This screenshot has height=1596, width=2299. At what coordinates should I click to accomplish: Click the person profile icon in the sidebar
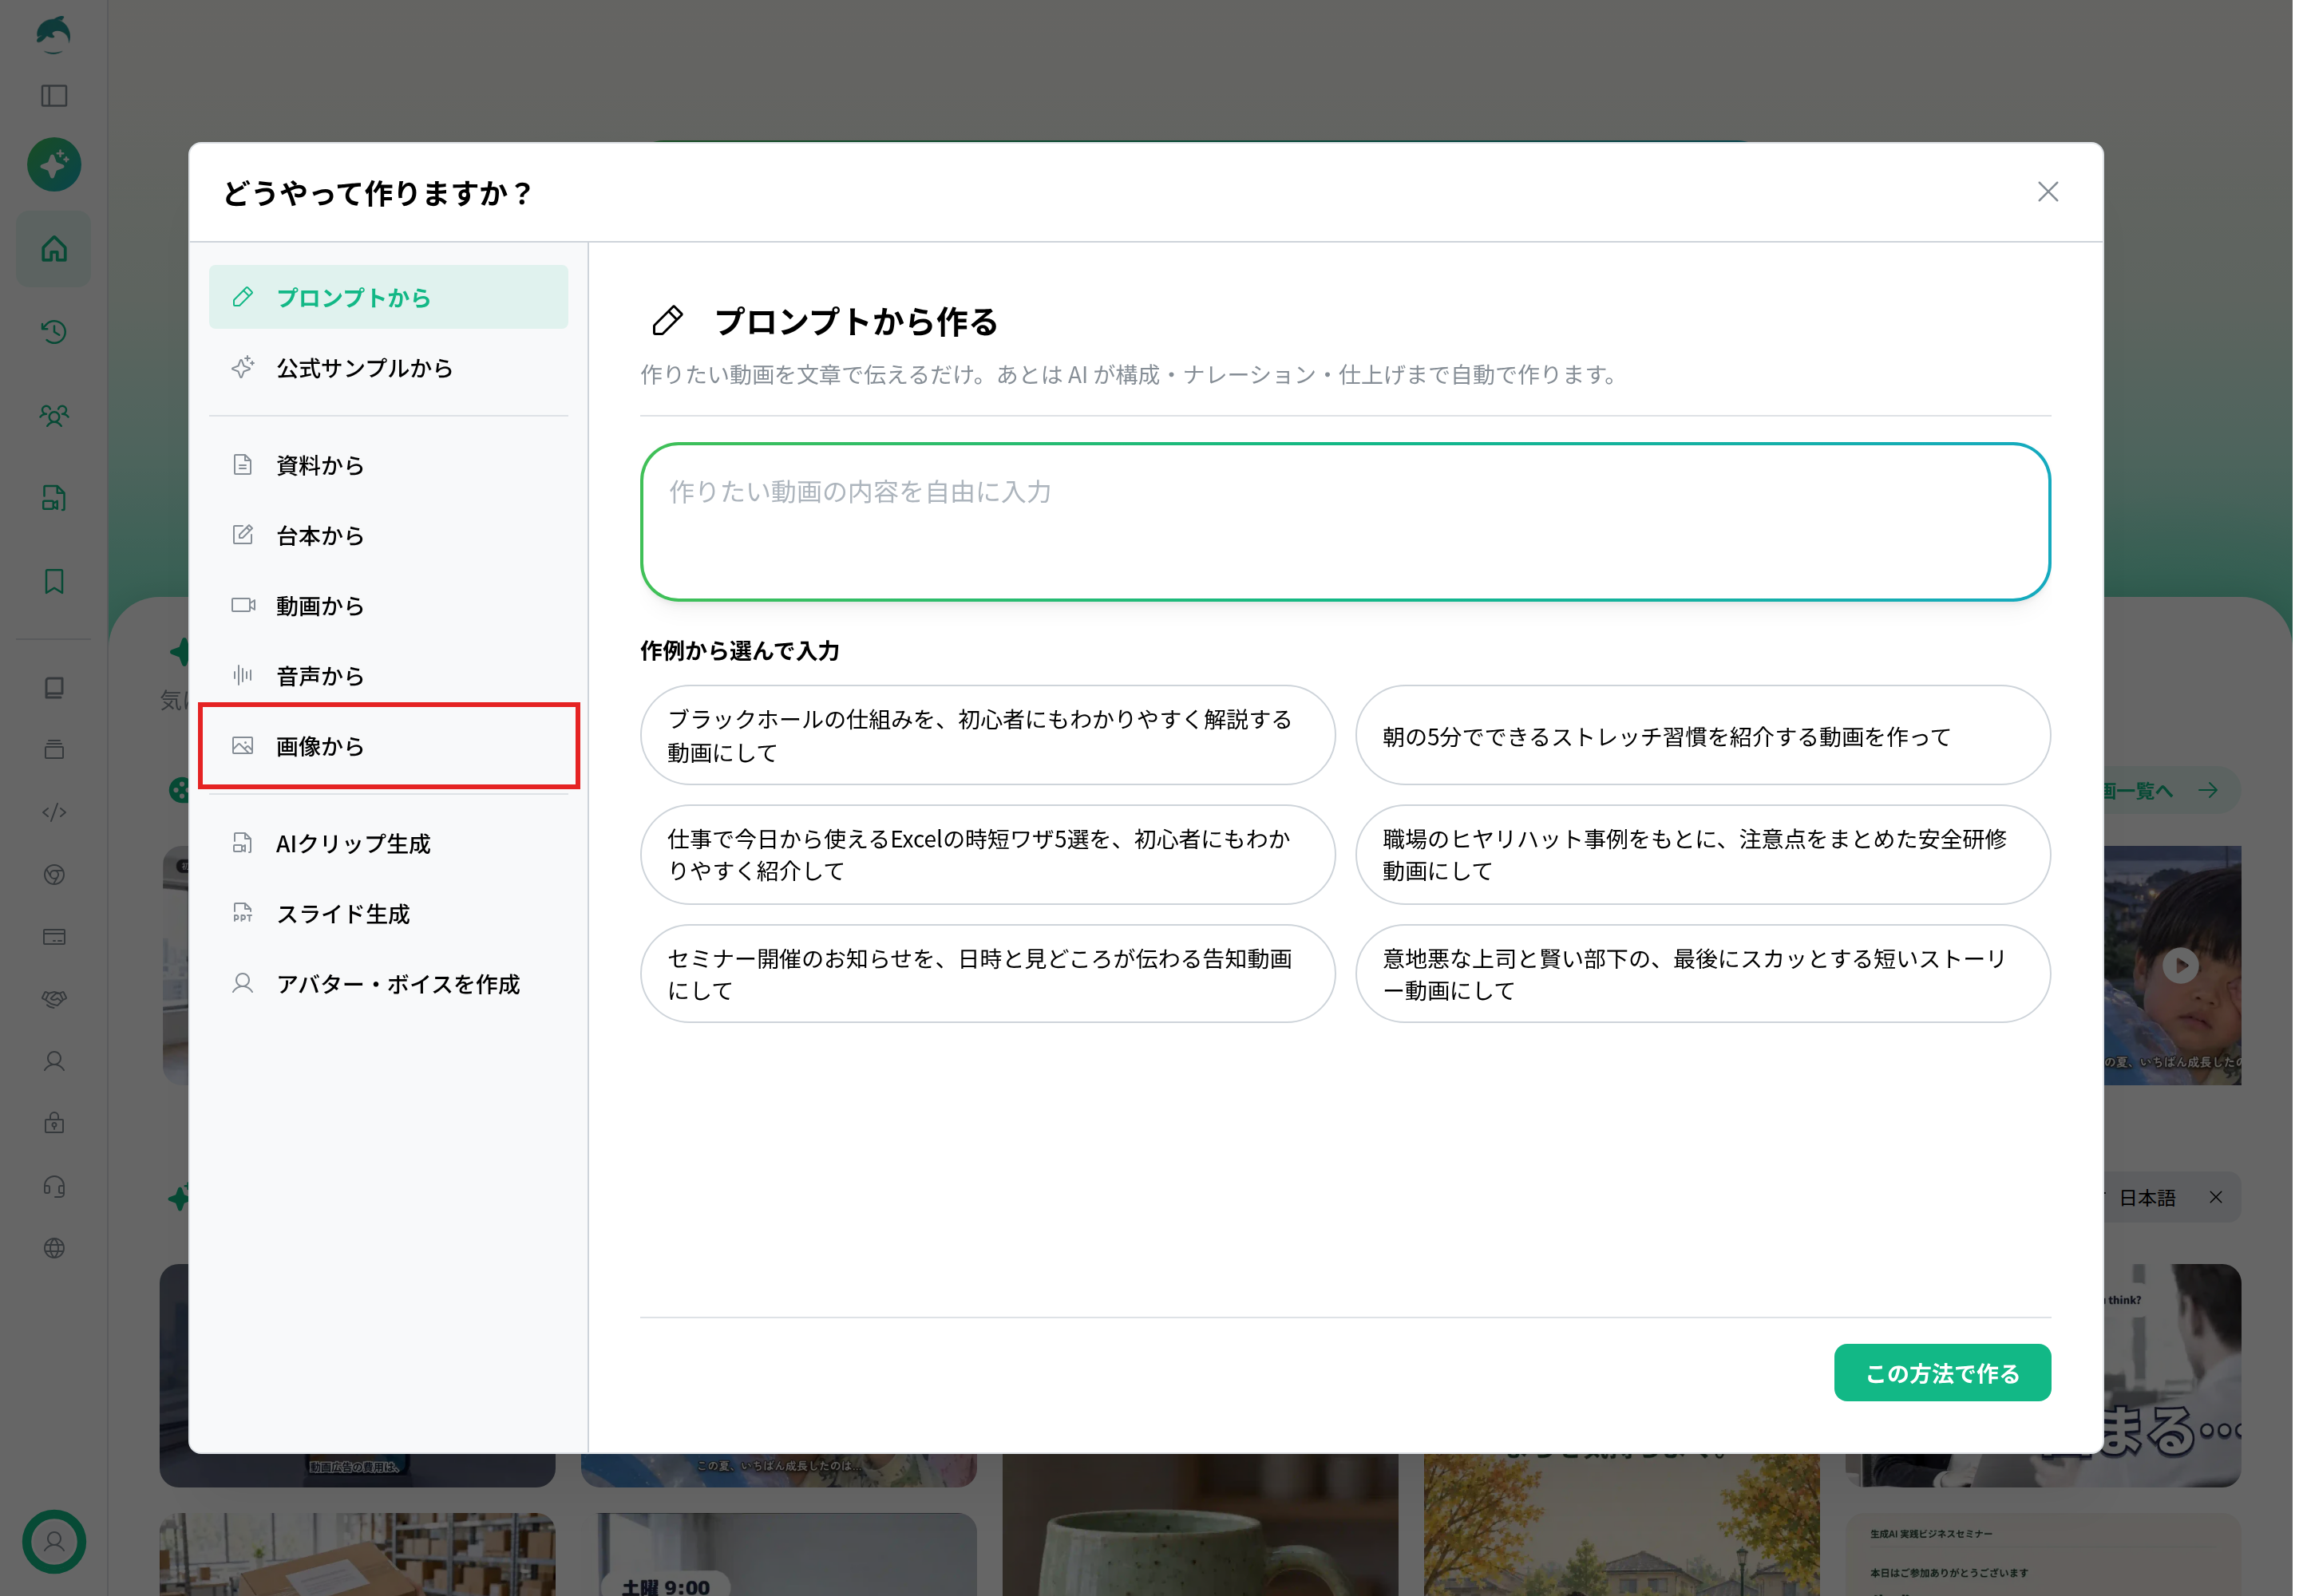coord(54,1061)
